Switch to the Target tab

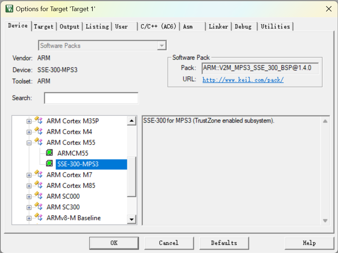point(44,27)
